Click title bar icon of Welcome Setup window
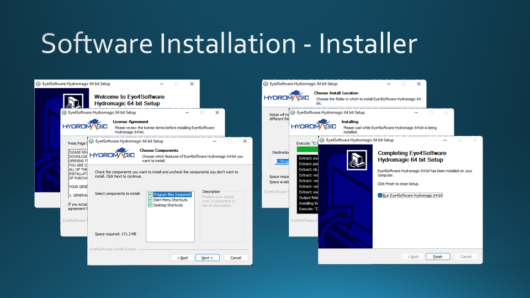530x298 pixels. click(x=38, y=84)
